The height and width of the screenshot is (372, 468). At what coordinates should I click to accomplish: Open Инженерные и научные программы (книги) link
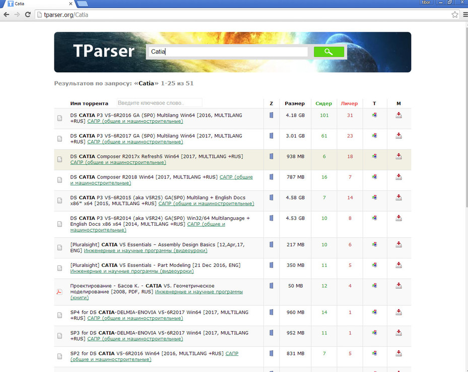[x=156, y=295]
